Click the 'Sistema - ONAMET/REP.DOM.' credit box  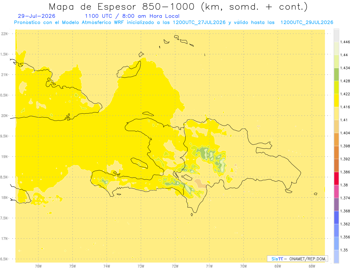297,259
